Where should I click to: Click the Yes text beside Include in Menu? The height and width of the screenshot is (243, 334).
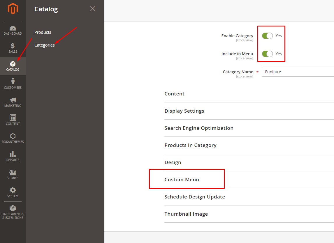(x=279, y=54)
